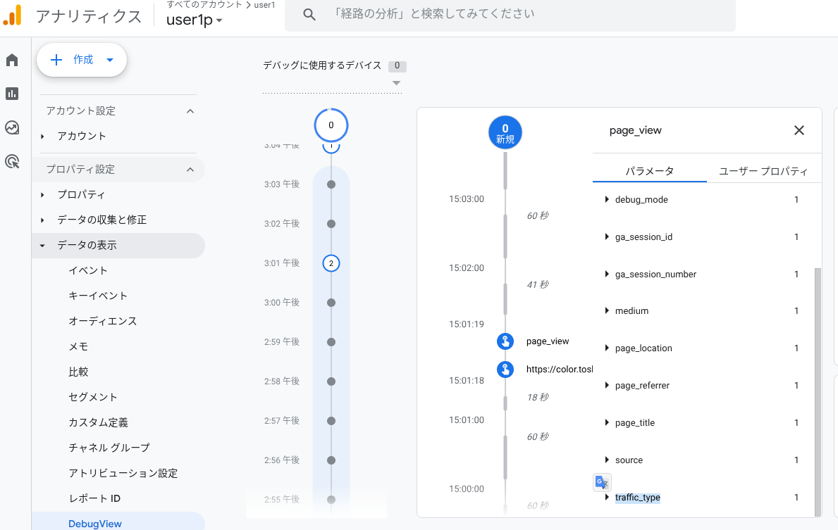Click the search magnifier icon
Screen dimensions: 838x530
309,14
